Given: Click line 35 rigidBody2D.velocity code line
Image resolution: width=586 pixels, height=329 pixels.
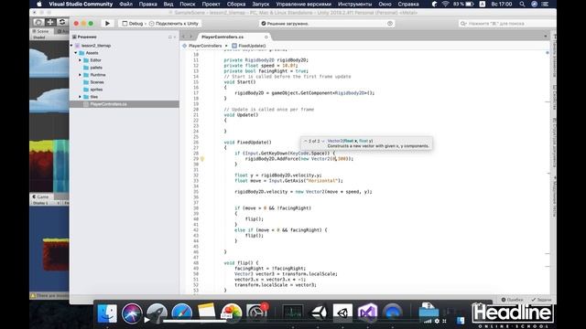Looking at the screenshot, I should 303,192.
